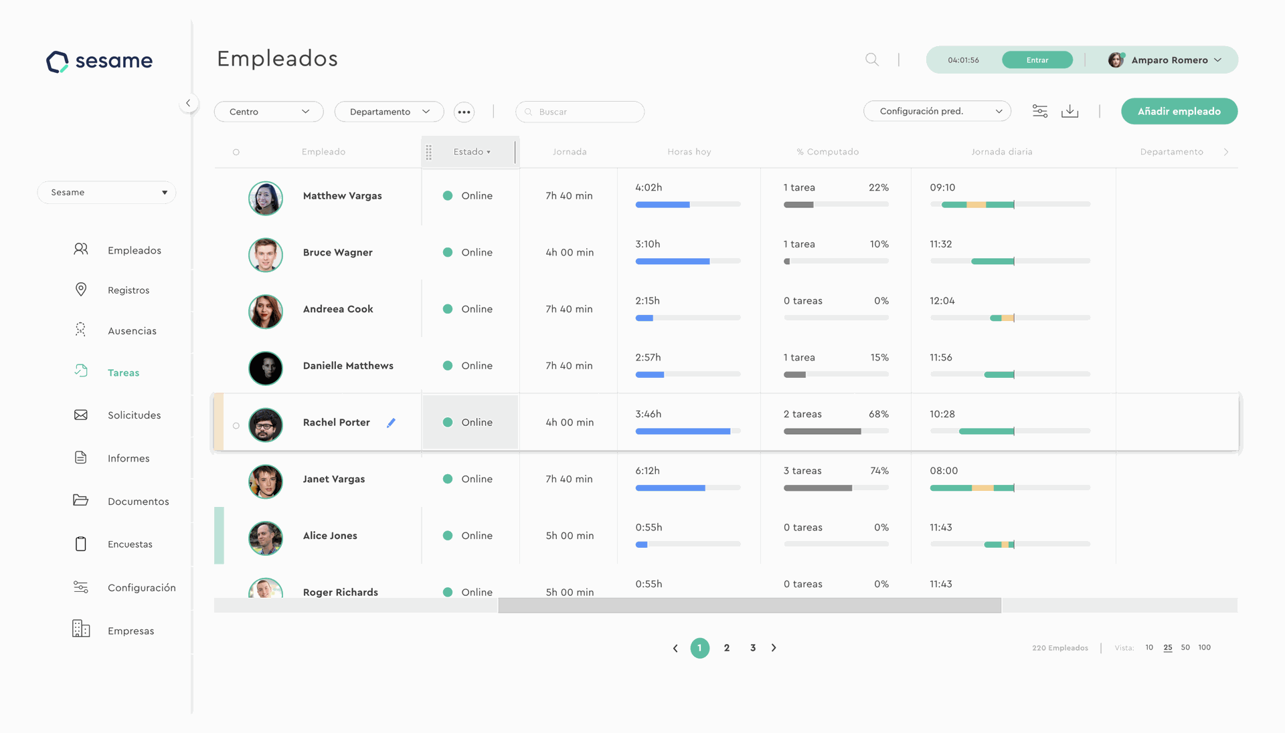
Task: Set view to 100 employees per page
Action: click(1204, 647)
